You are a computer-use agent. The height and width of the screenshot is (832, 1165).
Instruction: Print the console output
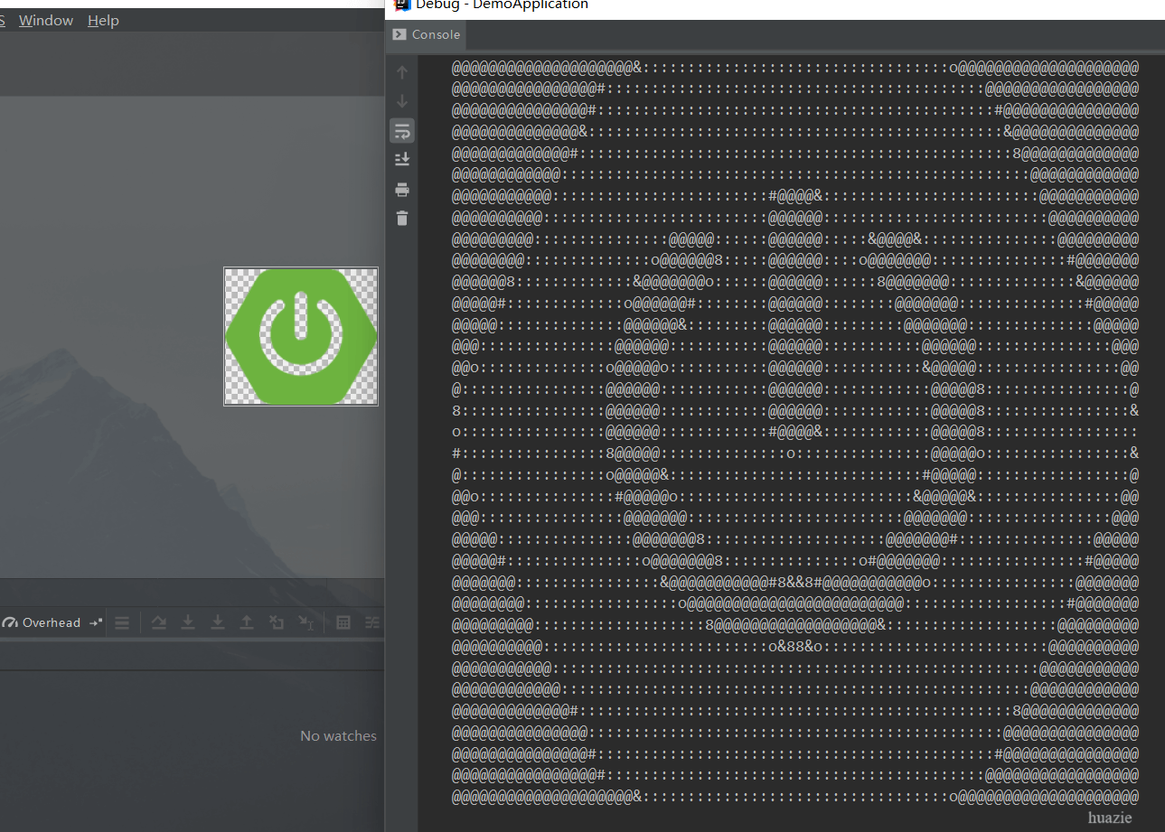402,190
